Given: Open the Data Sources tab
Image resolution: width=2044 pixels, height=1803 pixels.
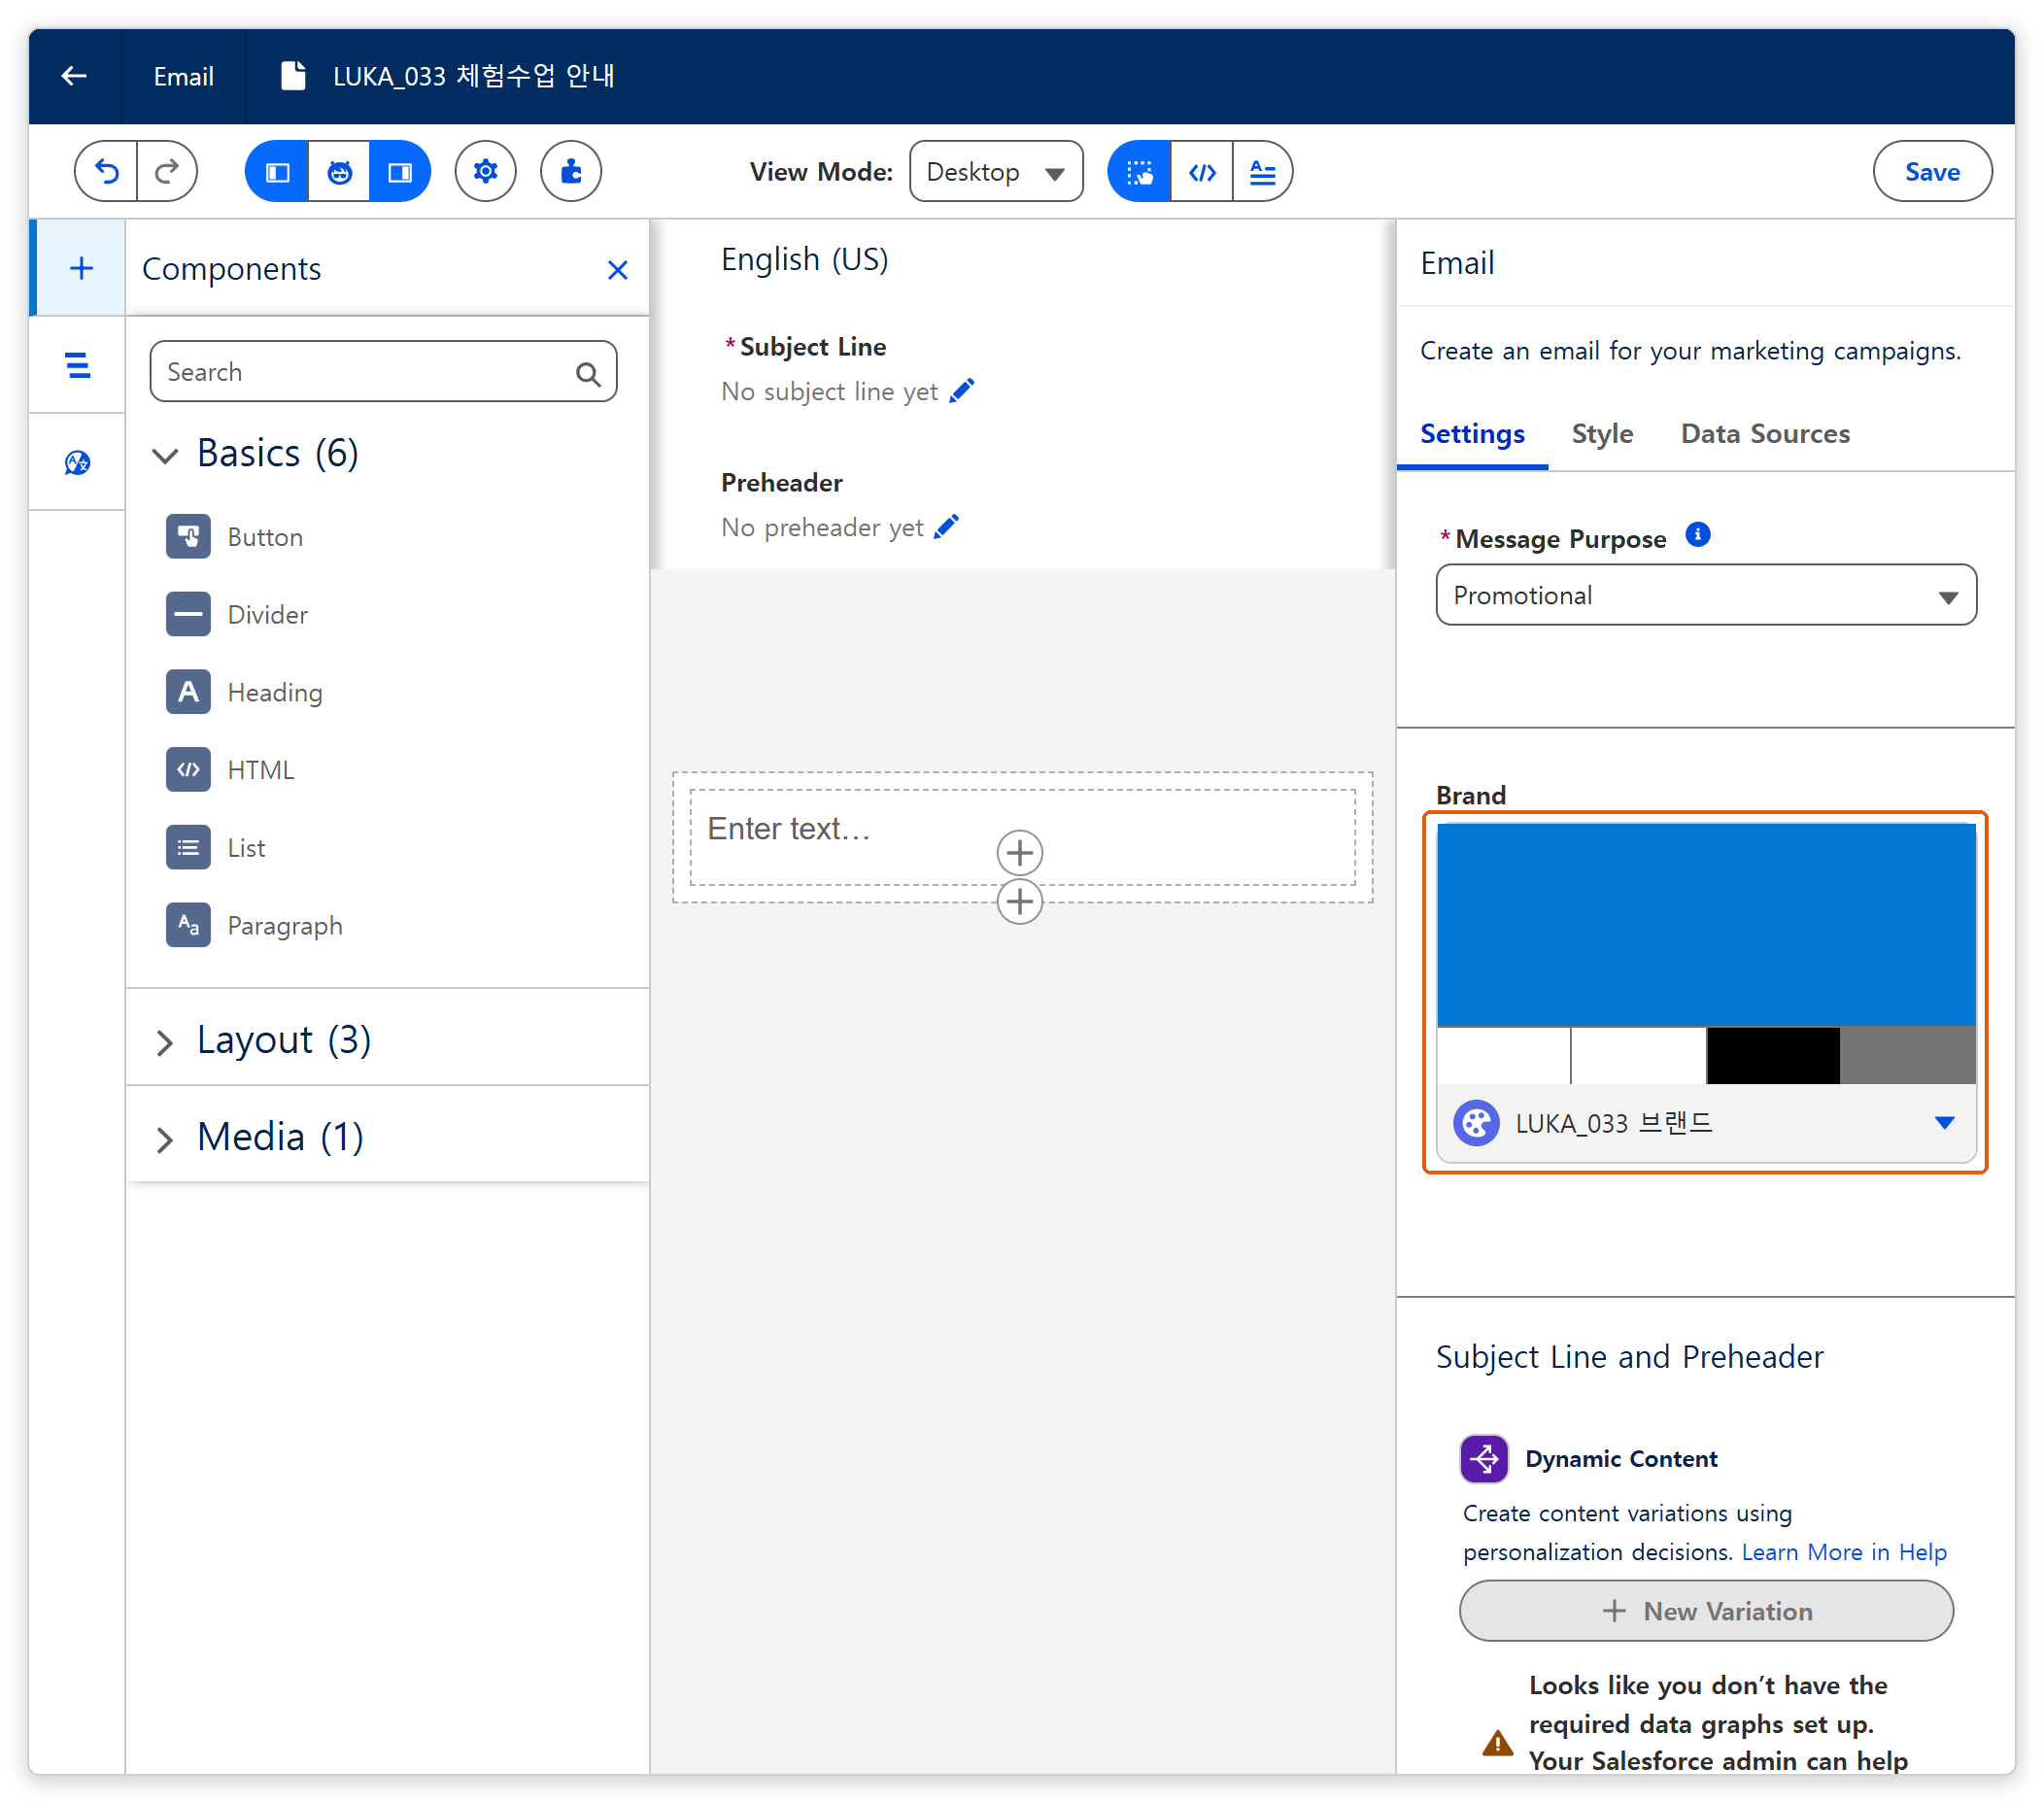Looking at the screenshot, I should pyautogui.click(x=1765, y=434).
